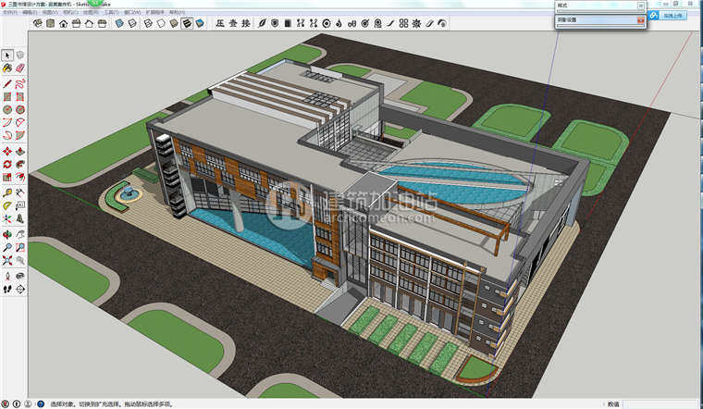Activate the Protractor tool

click(x=7, y=205)
